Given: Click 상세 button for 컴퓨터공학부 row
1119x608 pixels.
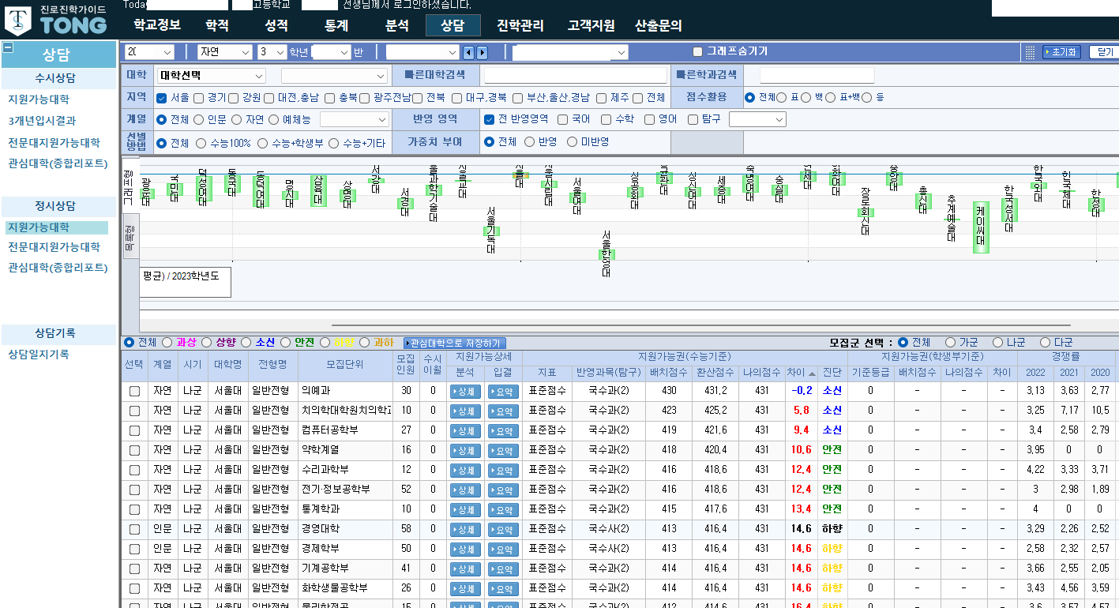Looking at the screenshot, I should [465, 430].
